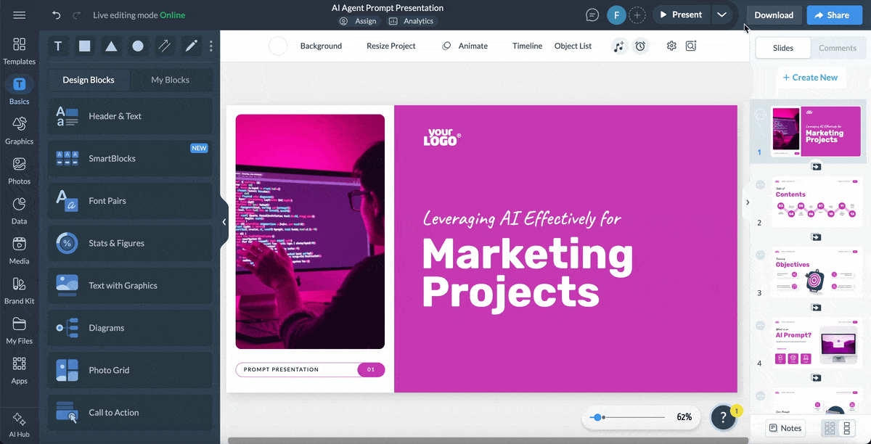The image size is (871, 444).
Task: Open My Files in the left sidebar
Action: coord(20,331)
